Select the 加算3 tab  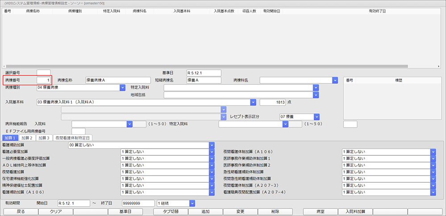click(x=44, y=138)
